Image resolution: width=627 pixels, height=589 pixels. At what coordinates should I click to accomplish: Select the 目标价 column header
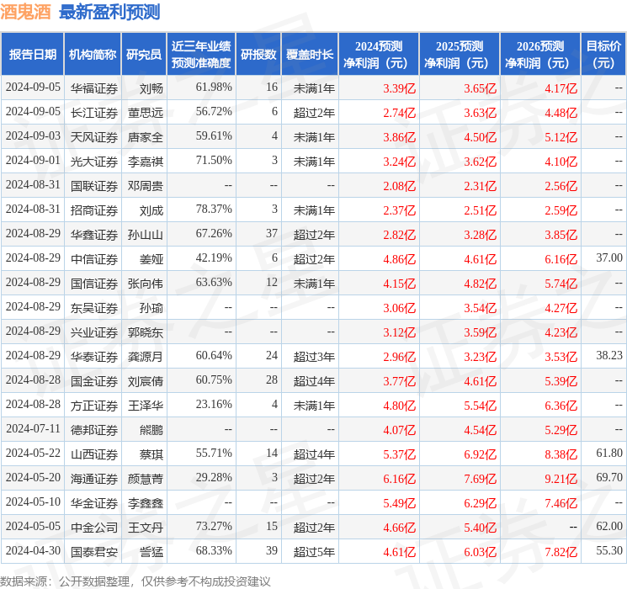point(603,55)
